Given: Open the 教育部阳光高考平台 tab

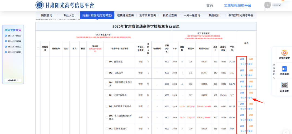Looking at the screenshot, I should pyautogui.click(x=241, y=15).
